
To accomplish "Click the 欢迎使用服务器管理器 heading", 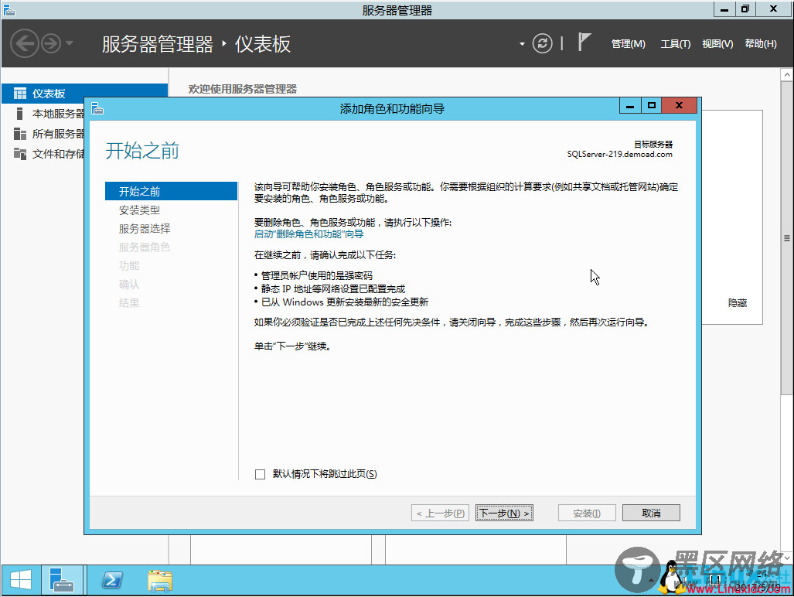I will [x=243, y=89].
